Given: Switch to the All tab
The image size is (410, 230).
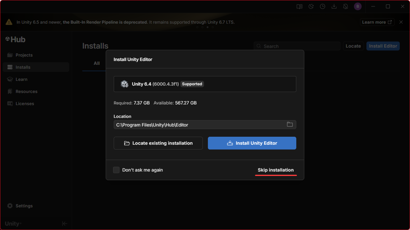Looking at the screenshot, I should [x=97, y=63].
